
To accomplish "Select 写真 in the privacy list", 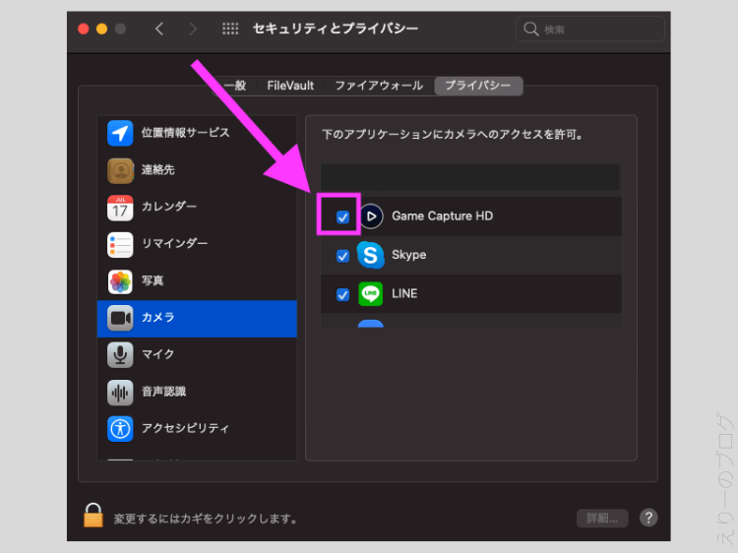I will point(197,281).
